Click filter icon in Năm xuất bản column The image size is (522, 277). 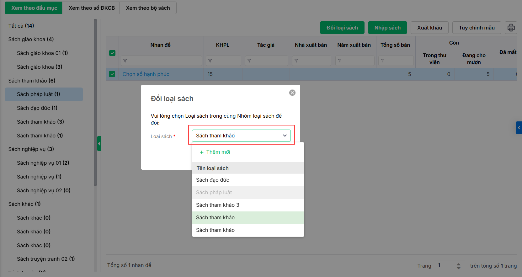[340, 61]
